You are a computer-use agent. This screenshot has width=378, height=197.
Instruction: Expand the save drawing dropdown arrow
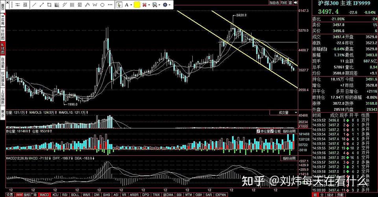click(159, 5)
